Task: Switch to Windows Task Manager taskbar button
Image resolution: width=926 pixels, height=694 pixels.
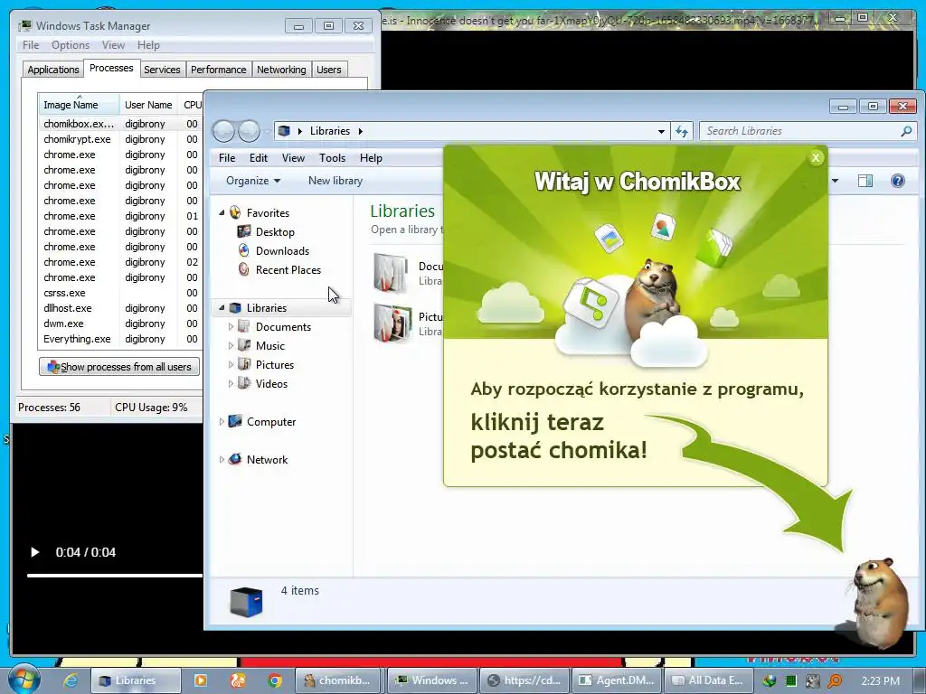Action: click(431, 680)
